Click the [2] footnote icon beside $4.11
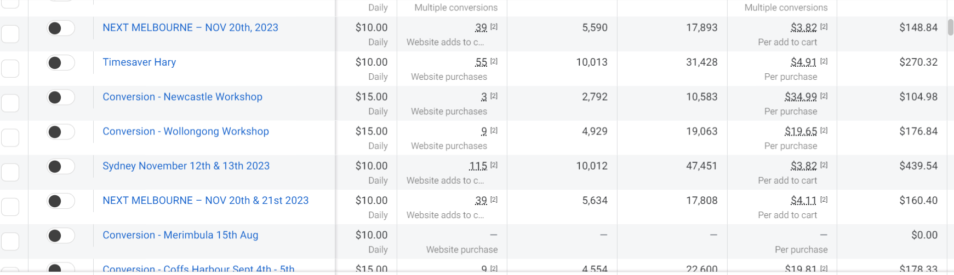The image size is (954, 275). pyautogui.click(x=824, y=200)
